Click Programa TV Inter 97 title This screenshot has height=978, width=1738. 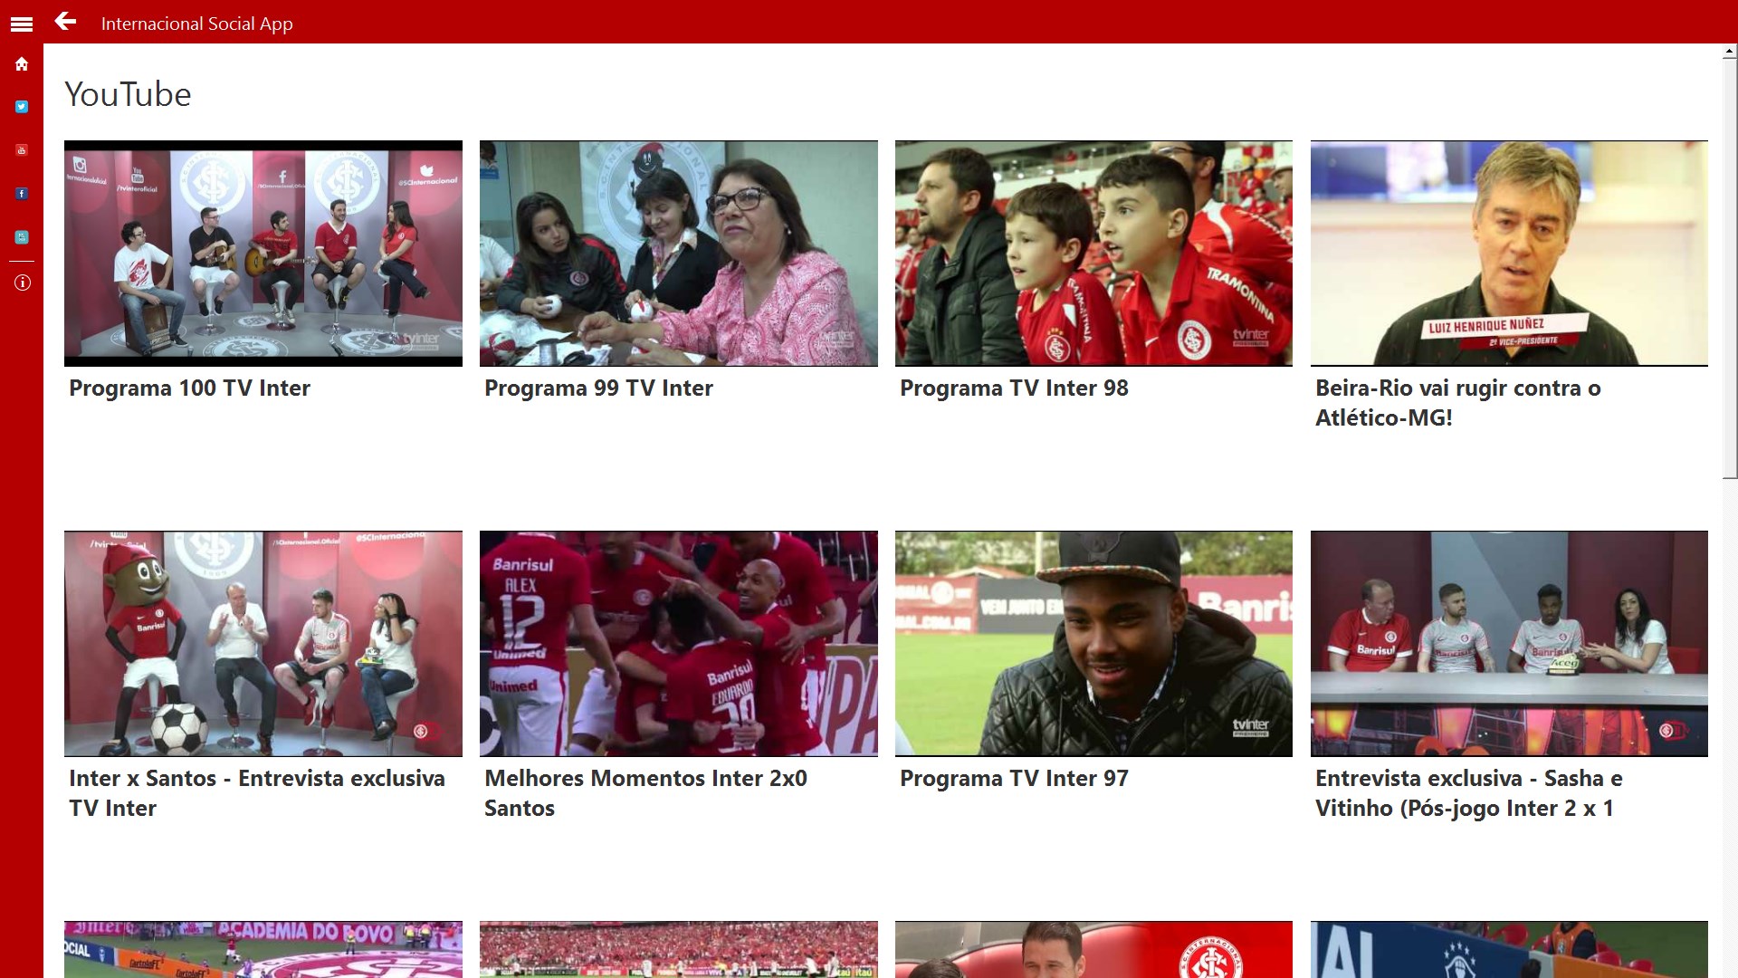1014,779
